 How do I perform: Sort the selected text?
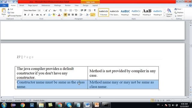tap(90, 10)
